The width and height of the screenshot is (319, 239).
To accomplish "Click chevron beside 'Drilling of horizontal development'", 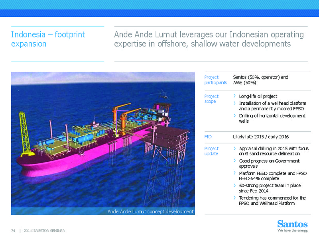I will 234,116.
